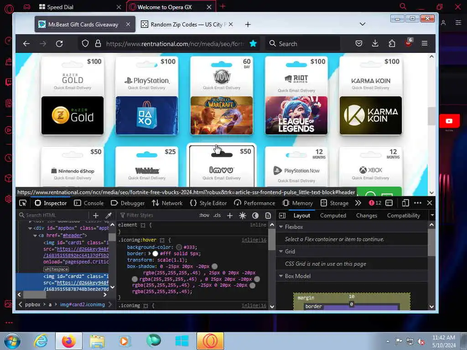Switch to the Computed tab
467x350 pixels.
point(333,216)
